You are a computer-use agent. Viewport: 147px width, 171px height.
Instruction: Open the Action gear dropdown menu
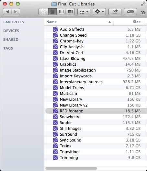pyautogui.click(x=99, y=12)
